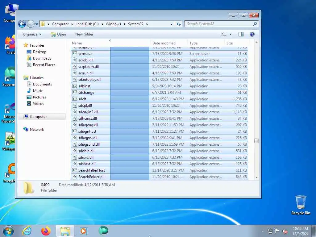This screenshot has height=237, width=316.
Task: Click scrollbar down arrow
Action: point(256,177)
